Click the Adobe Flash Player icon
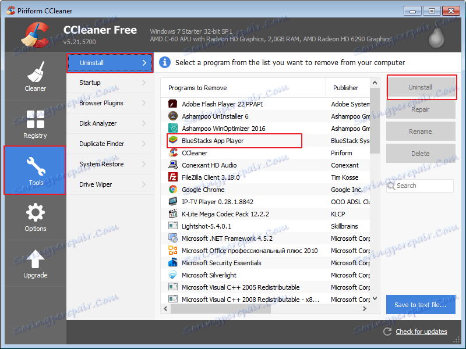Screen dimensions: 466x349 pyautogui.click(x=172, y=104)
